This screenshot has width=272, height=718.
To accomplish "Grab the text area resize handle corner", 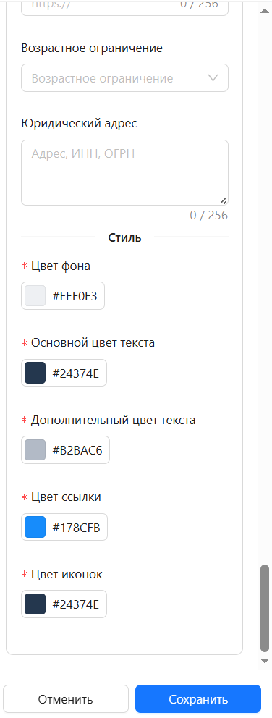I will (x=223, y=200).
